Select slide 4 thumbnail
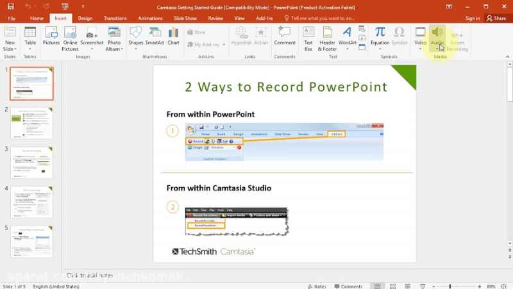513x289 pixels. point(31,202)
